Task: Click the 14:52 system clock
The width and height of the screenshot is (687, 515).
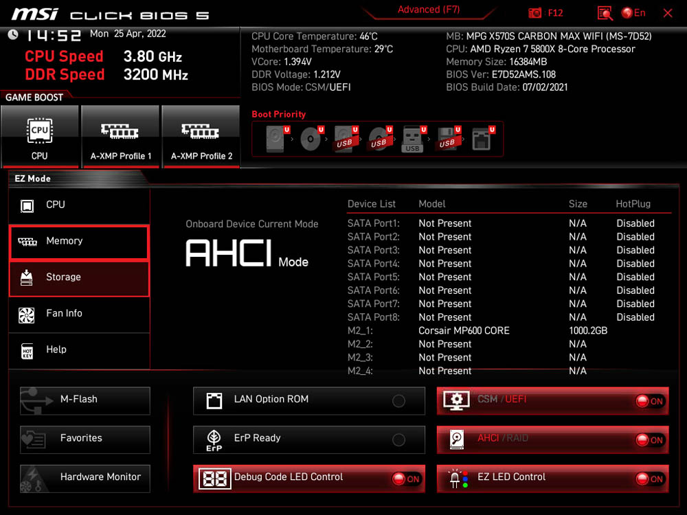Action: click(x=54, y=35)
